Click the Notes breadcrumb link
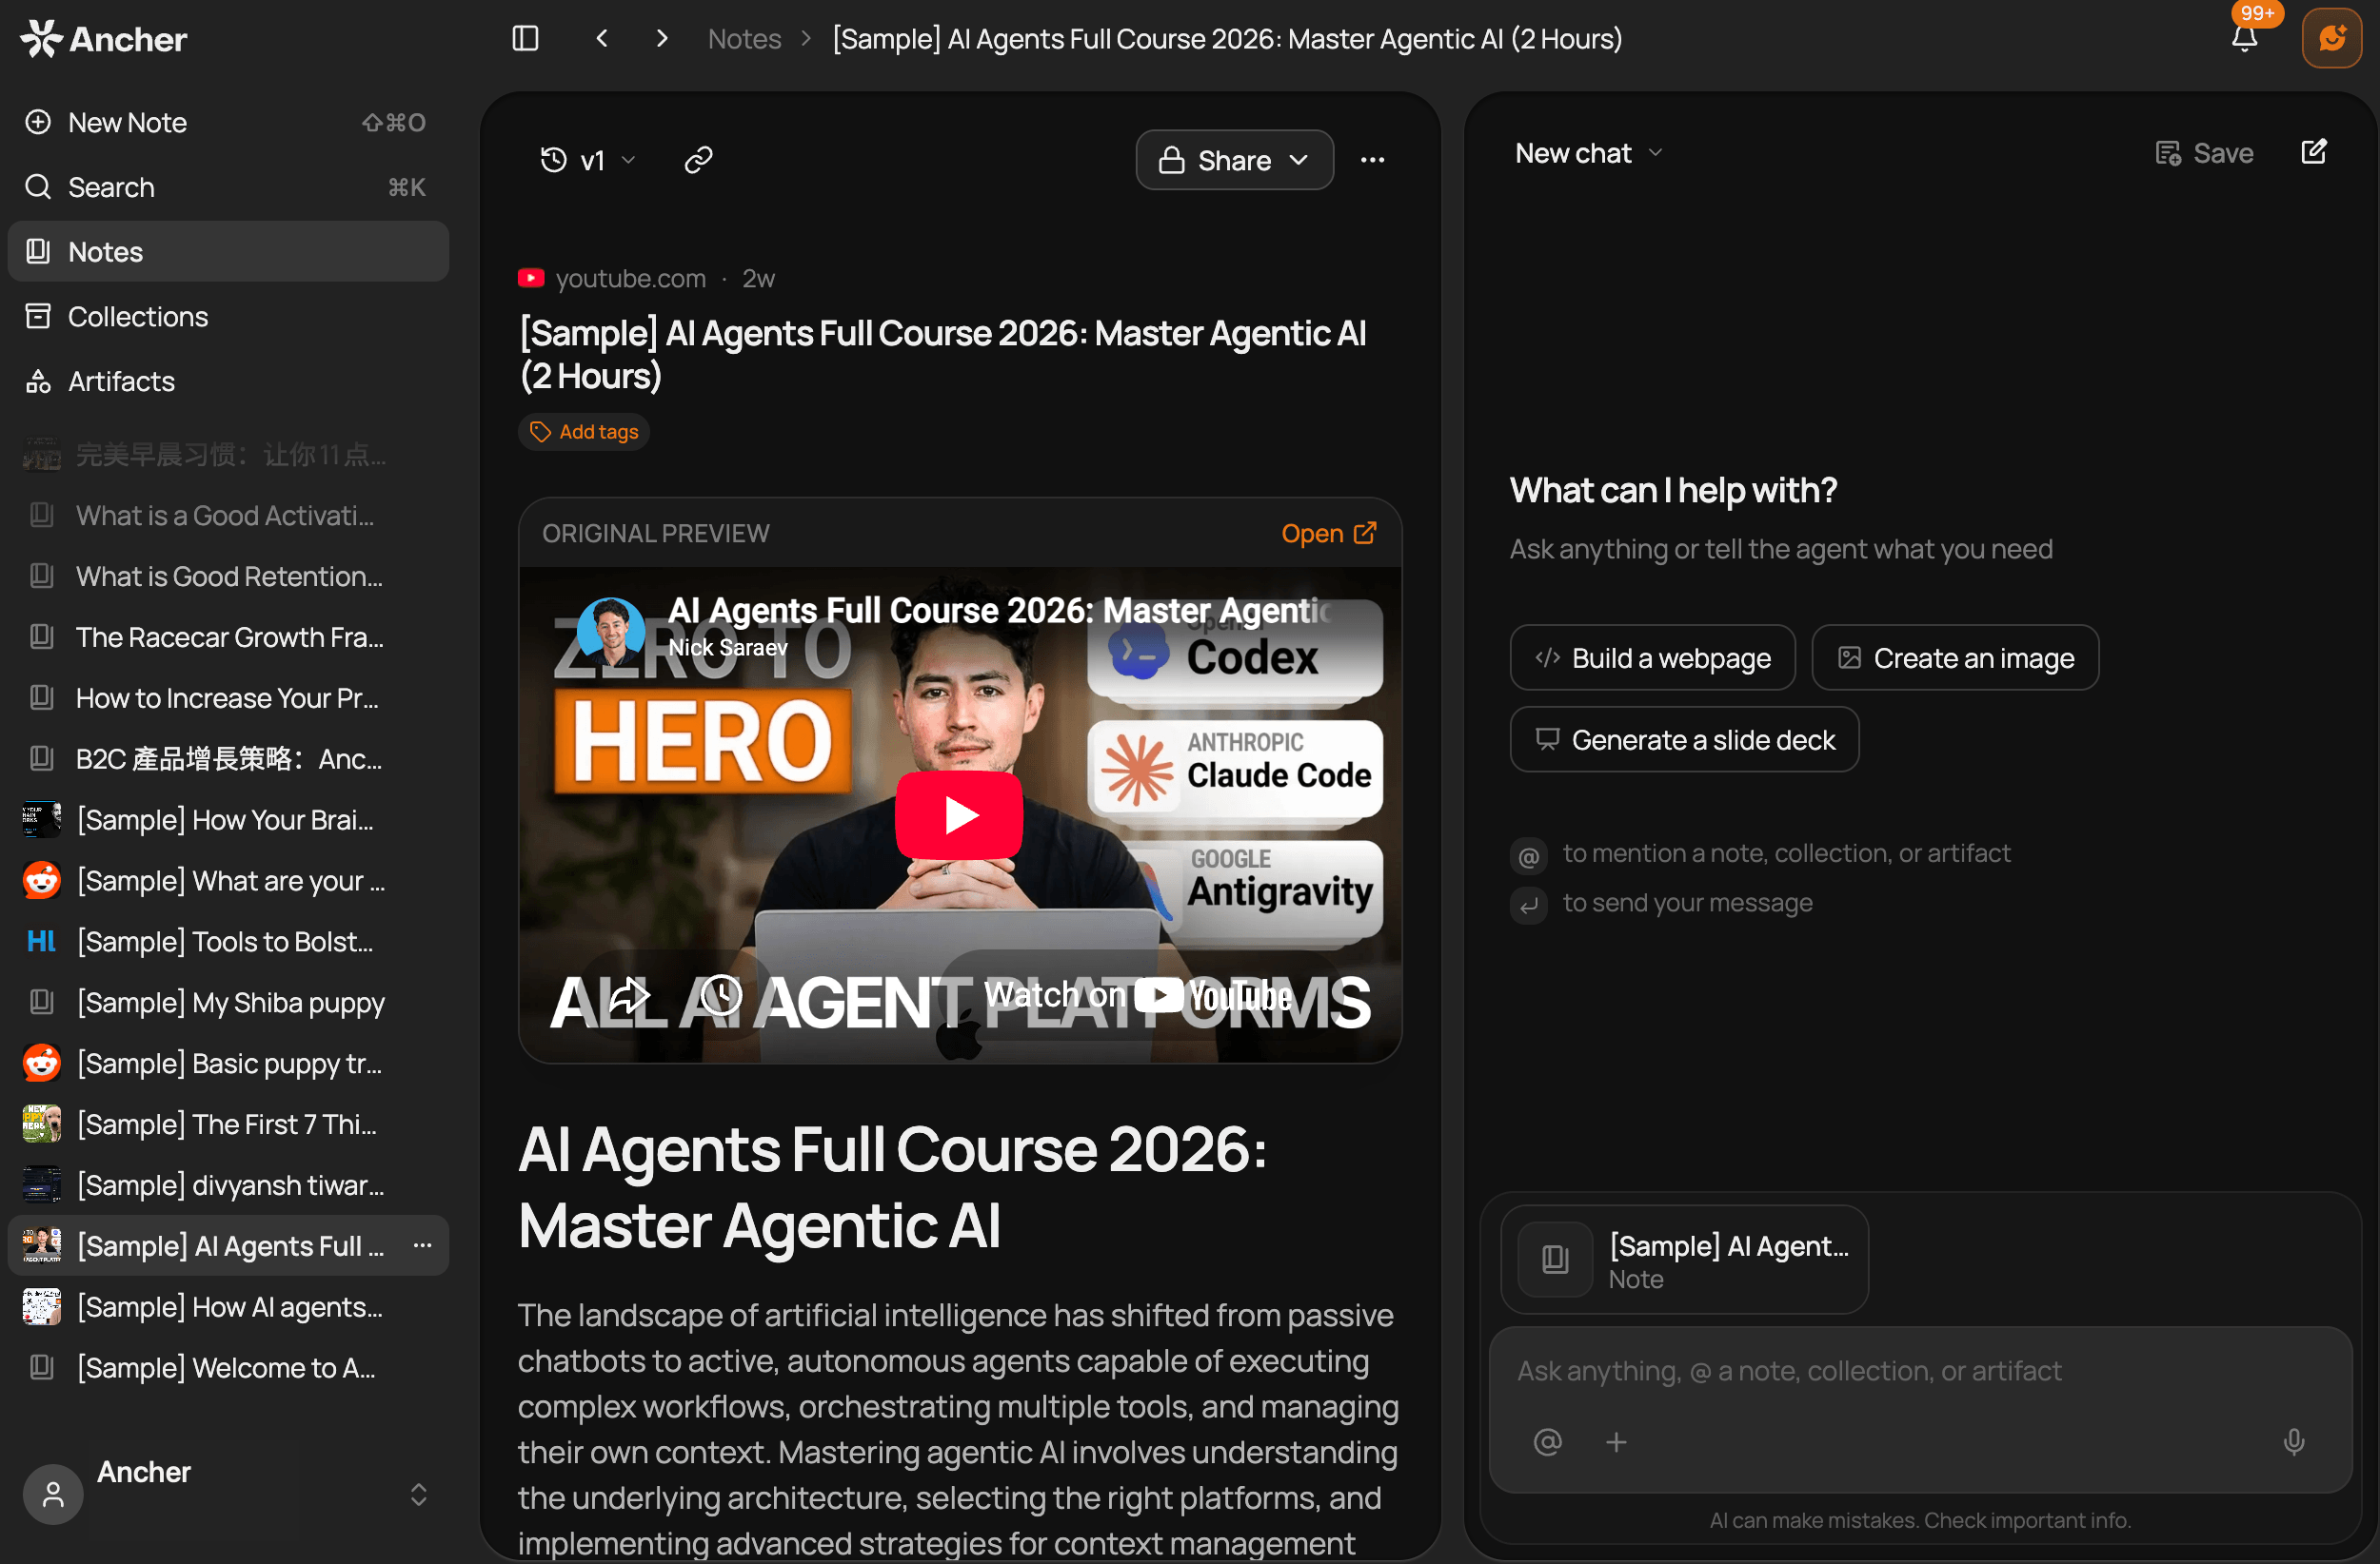The image size is (2380, 1564). (744, 39)
